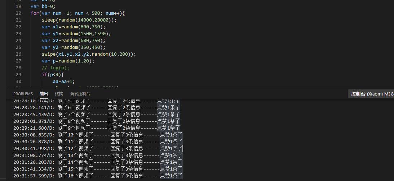This screenshot has height=181, width=394.
Task: Click the 20:30:08.635 log entry
Action: (x=98, y=135)
